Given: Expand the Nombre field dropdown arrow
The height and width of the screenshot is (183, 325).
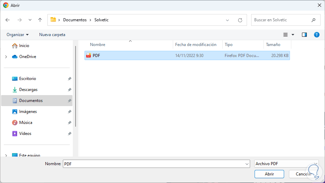Looking at the screenshot, I should click(x=247, y=164).
